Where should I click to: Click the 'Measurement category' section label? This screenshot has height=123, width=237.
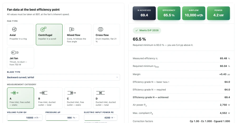(x=22, y=84)
